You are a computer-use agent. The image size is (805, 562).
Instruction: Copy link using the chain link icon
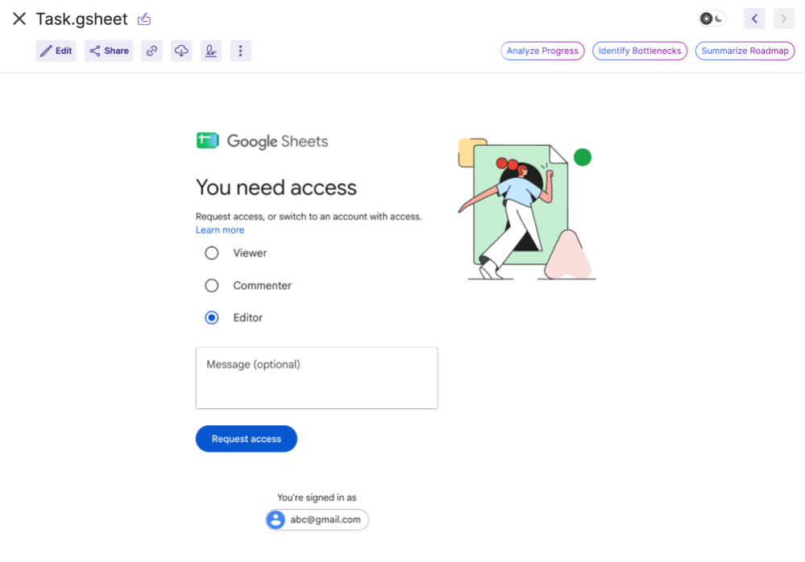point(152,51)
